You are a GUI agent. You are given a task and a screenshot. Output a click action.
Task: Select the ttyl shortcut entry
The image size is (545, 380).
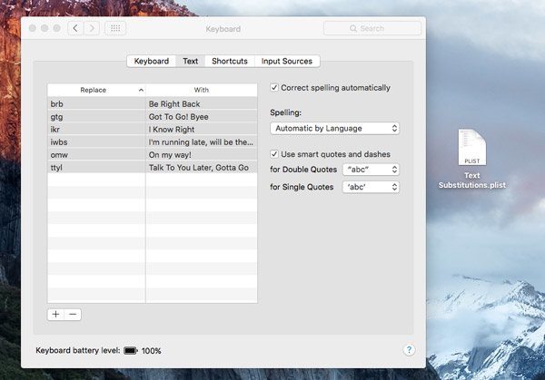tap(96, 167)
